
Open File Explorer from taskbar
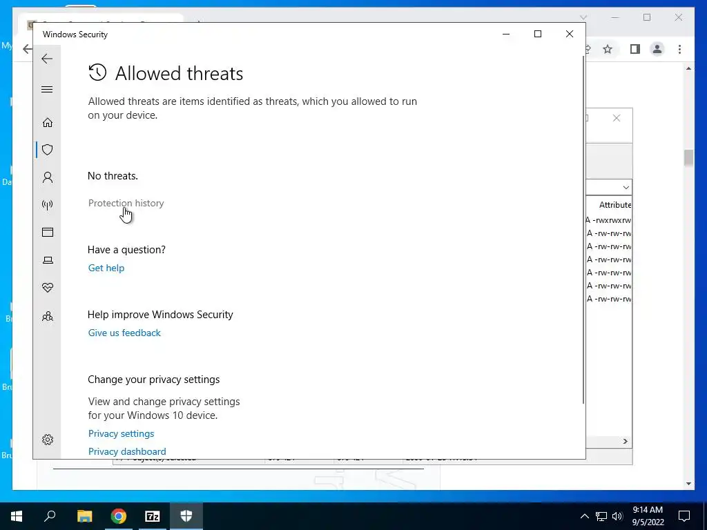84,516
